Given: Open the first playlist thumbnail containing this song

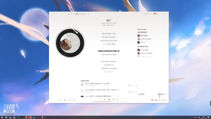Looking at the screenshot, I should [139, 36].
